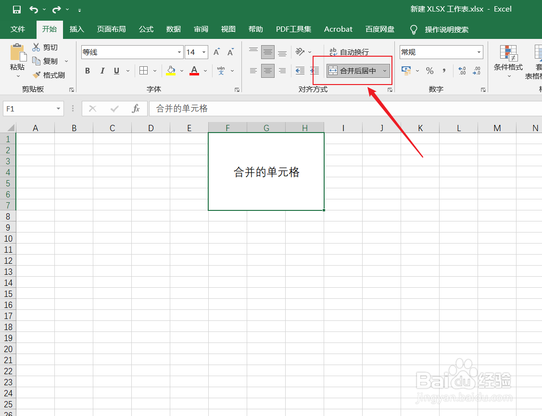Show phonetic guide wén icon

pyautogui.click(x=221, y=71)
